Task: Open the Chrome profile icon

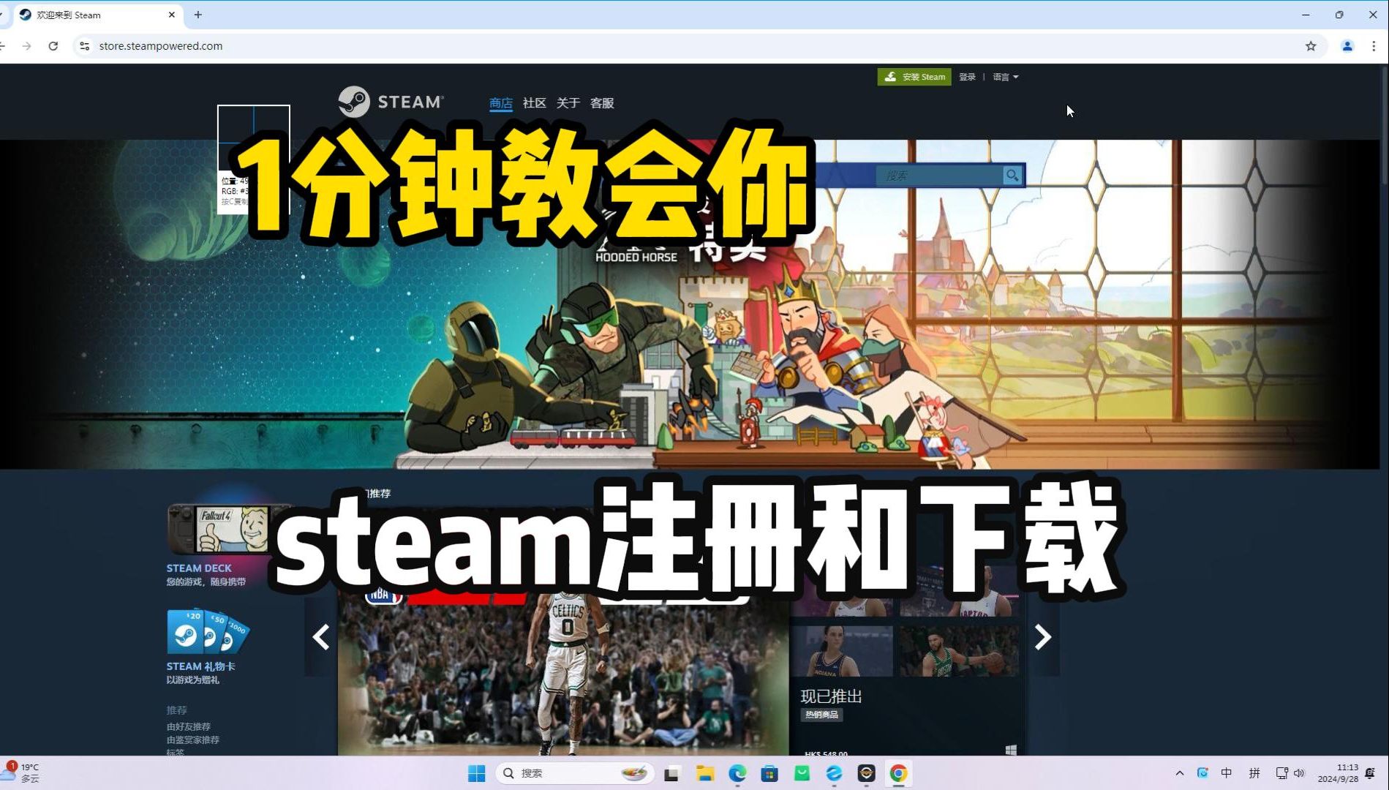Action: click(1347, 46)
